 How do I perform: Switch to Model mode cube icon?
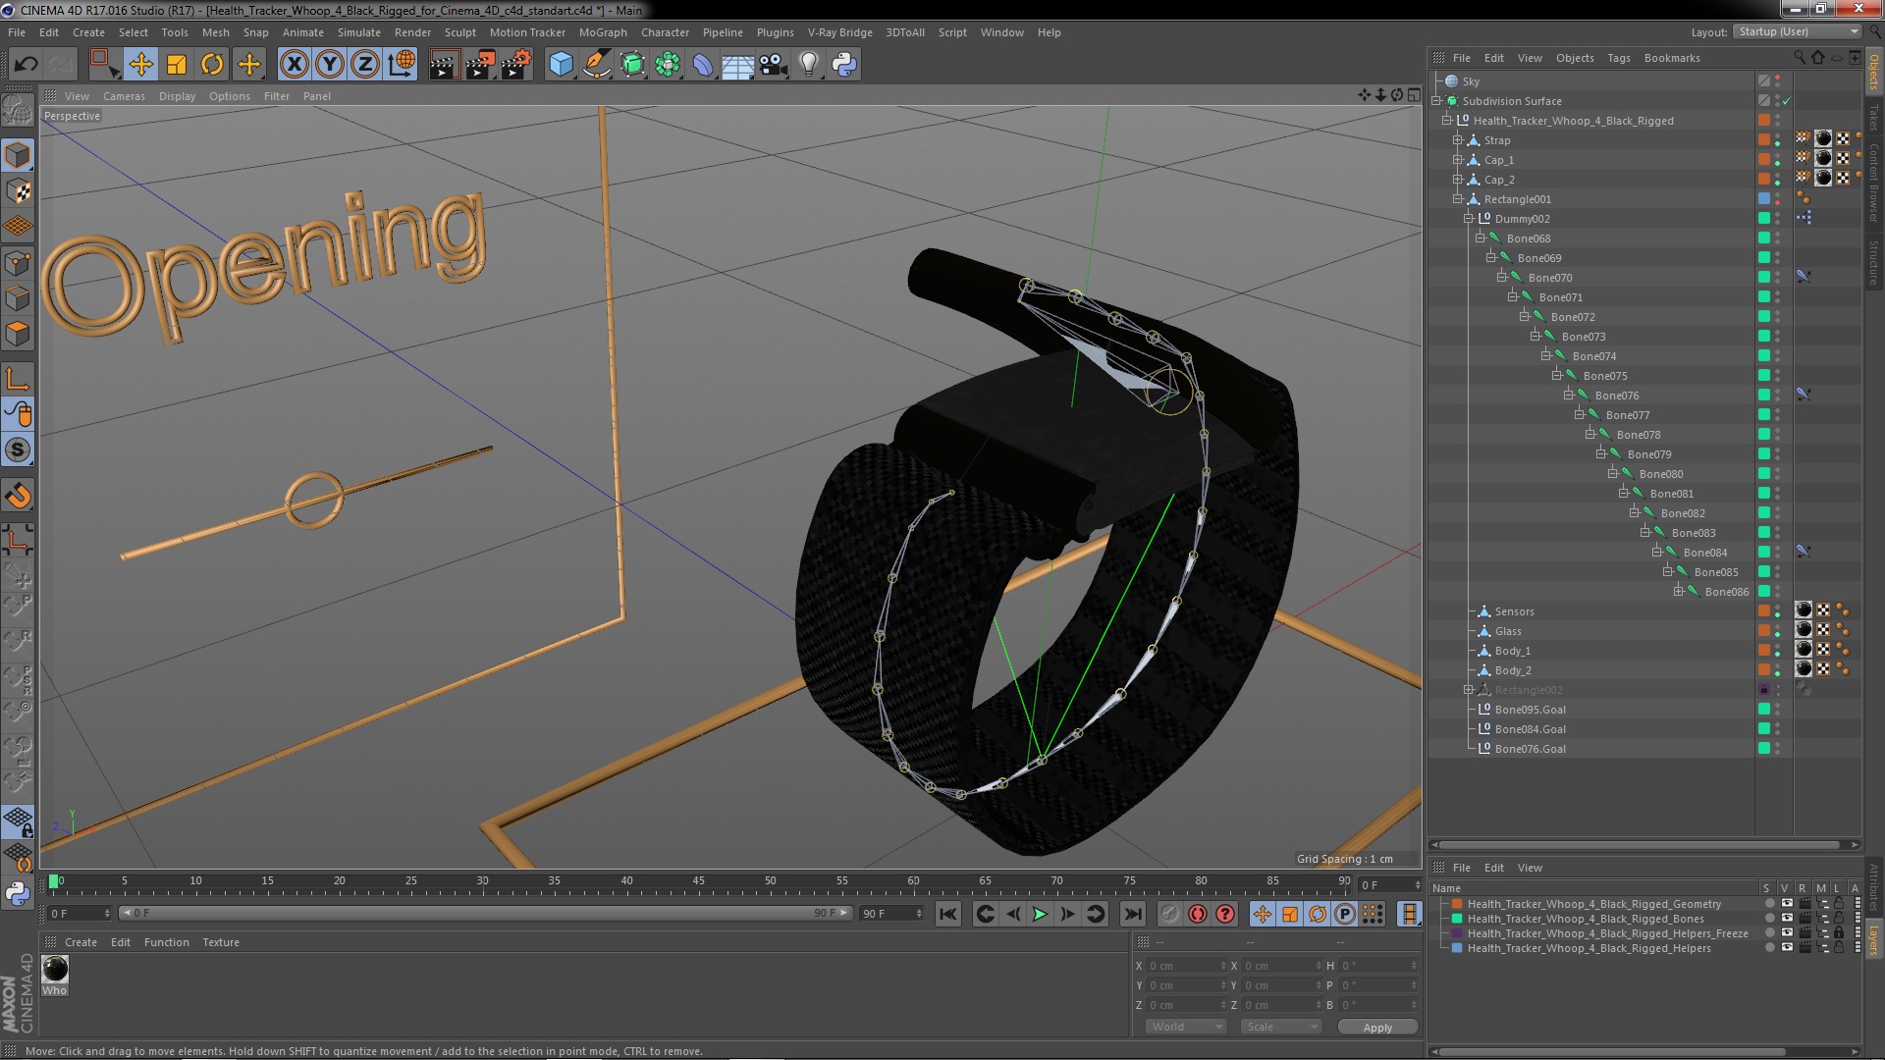point(18,155)
